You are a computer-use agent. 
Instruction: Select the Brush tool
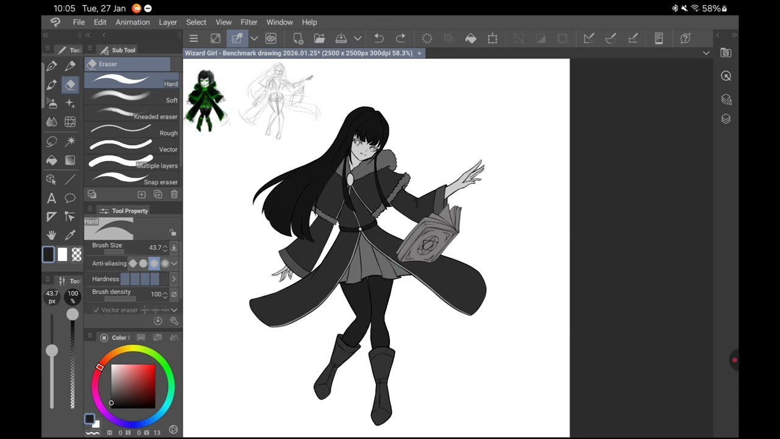(x=52, y=85)
